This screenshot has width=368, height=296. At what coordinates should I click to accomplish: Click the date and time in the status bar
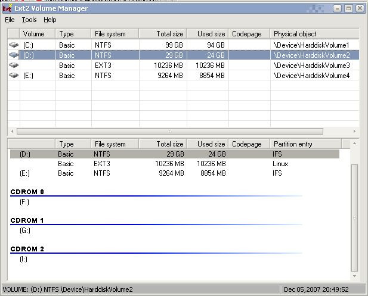pos(316,289)
